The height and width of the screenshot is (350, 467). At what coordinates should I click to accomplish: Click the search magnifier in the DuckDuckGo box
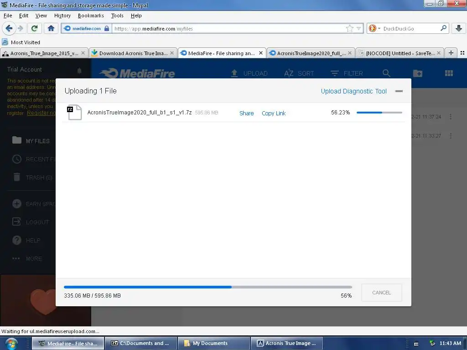coord(443,28)
